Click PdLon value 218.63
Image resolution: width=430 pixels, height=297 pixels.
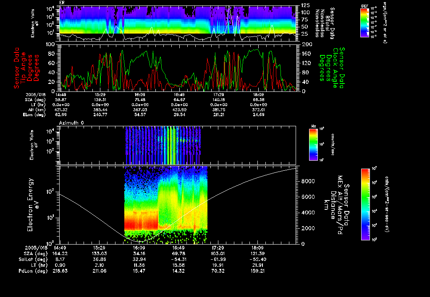[60, 271]
